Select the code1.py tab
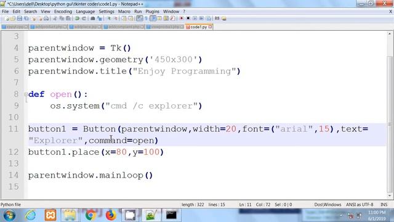The width and height of the screenshot is (394, 222). coord(198,27)
